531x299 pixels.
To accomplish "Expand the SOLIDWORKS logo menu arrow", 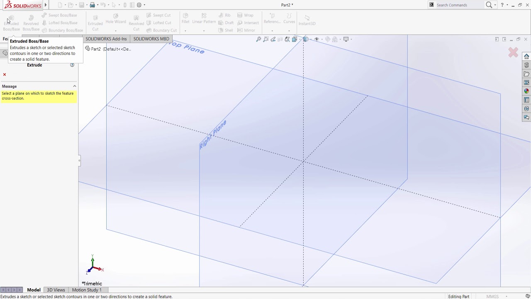I will pyautogui.click(x=46, y=5).
